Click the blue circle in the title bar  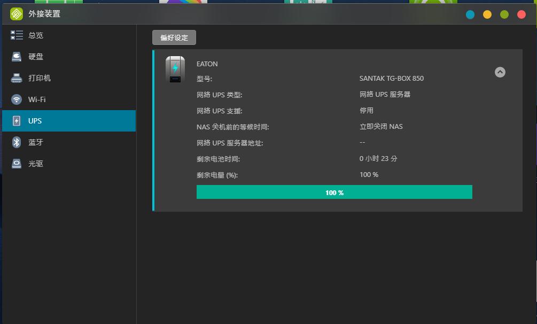(x=470, y=15)
